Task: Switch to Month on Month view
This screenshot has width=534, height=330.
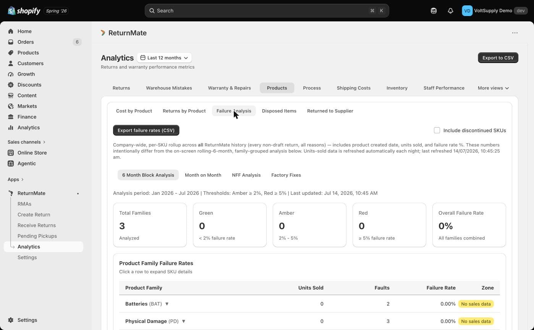Action: (x=203, y=175)
